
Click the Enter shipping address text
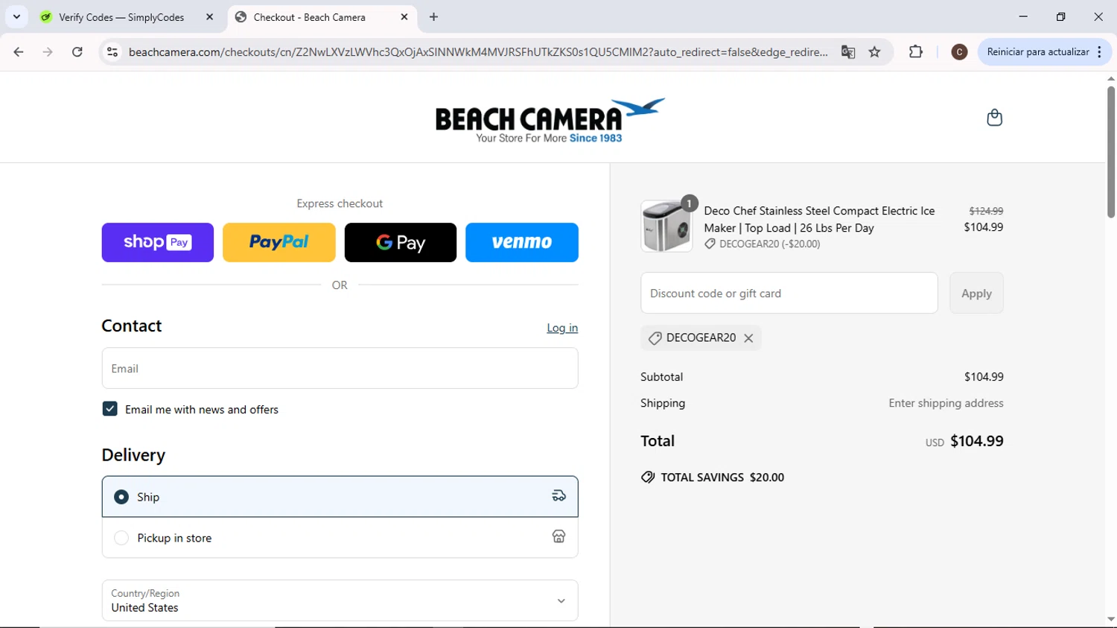coord(946,403)
